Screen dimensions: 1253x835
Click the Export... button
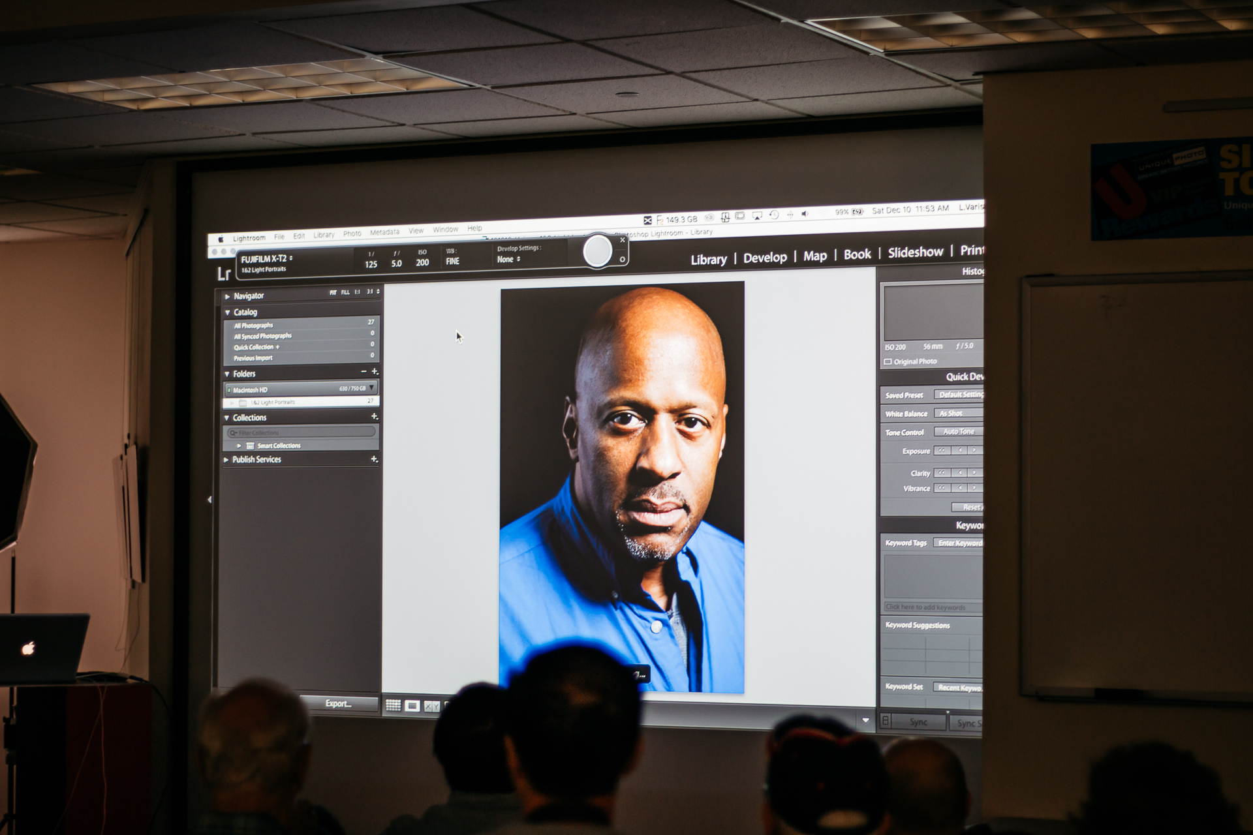coord(339,703)
